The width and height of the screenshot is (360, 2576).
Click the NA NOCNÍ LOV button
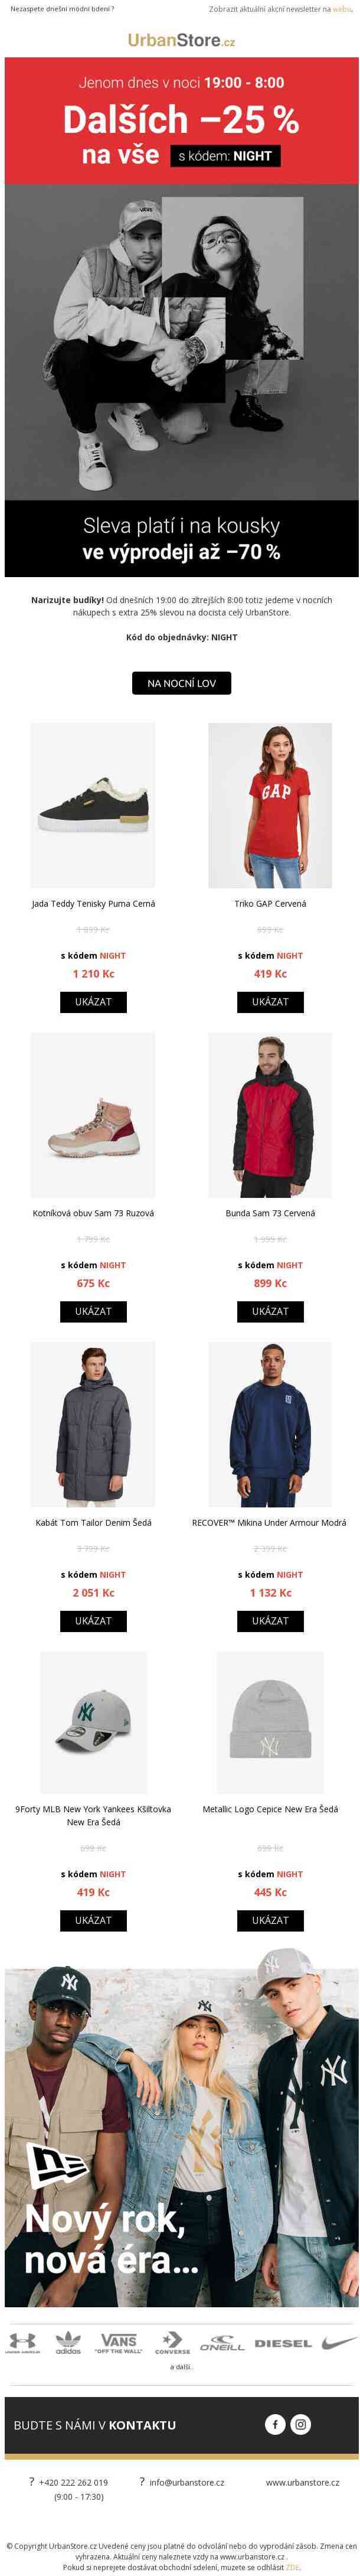181,683
